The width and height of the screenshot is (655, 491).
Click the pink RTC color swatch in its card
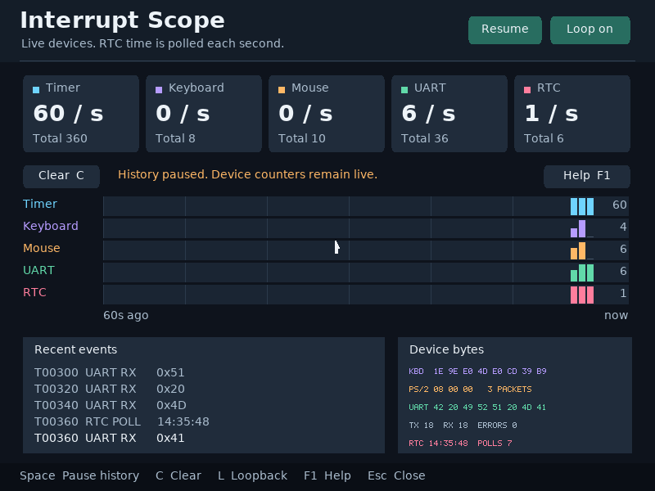[527, 90]
